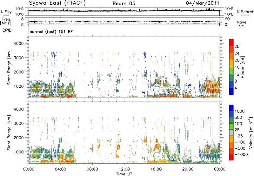Pick the grey segment of Velocity colorbar

[231, 133]
